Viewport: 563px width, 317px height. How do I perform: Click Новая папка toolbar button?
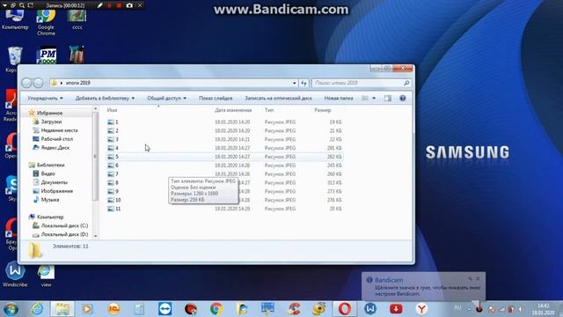pos(339,98)
